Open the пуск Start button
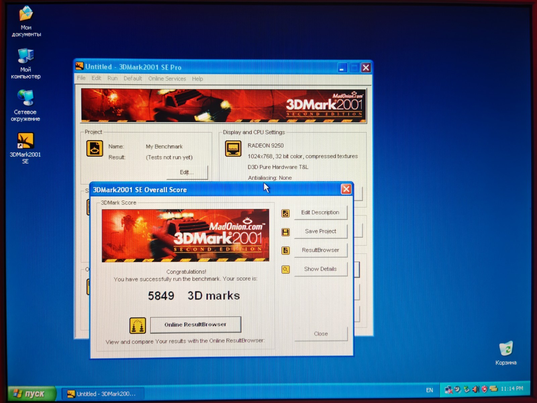The image size is (537, 403). pos(32,393)
